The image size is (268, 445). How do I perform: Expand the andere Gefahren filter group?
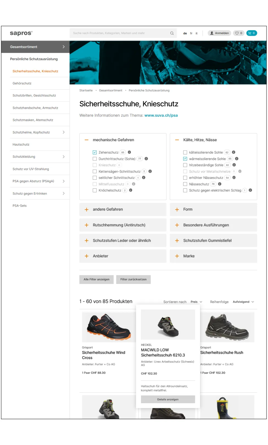coord(123,210)
